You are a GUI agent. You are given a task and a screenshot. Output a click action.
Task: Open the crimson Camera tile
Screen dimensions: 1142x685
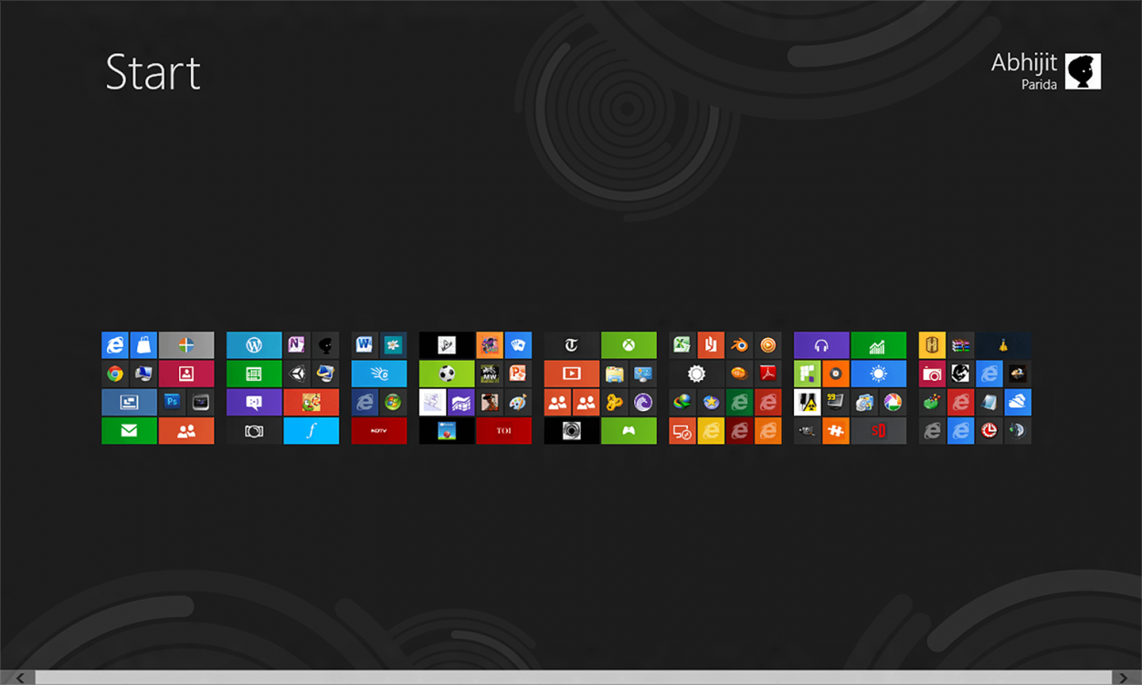pyautogui.click(x=932, y=374)
